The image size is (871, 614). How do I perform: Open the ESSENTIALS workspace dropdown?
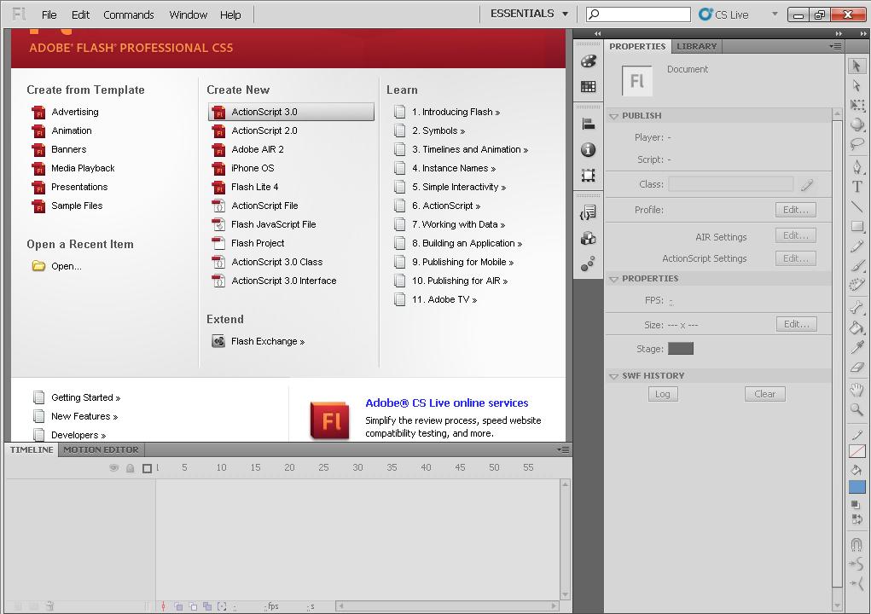(530, 14)
